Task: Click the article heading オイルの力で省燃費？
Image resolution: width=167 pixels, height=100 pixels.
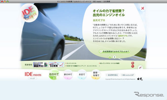Action: (x=109, y=11)
